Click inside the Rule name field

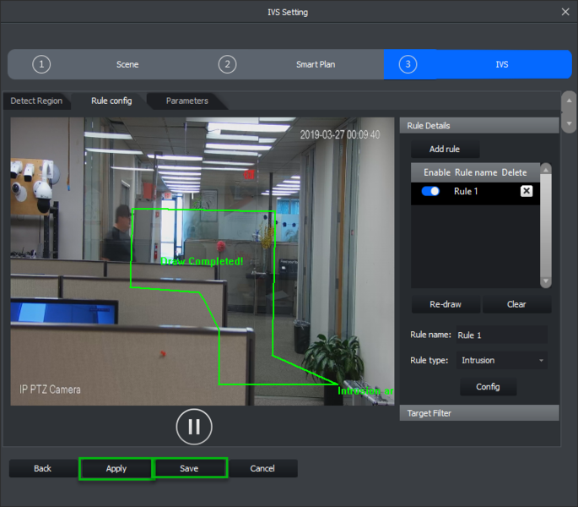click(501, 335)
